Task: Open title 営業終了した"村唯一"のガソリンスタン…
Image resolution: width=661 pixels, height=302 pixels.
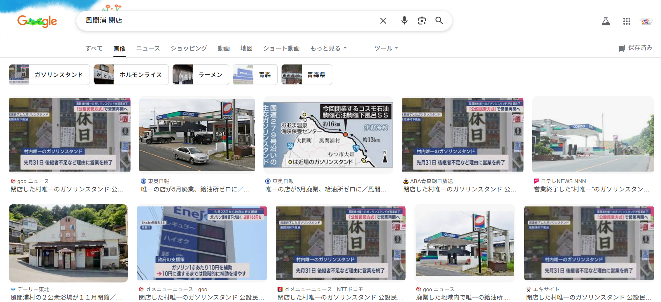Action: click(592, 189)
